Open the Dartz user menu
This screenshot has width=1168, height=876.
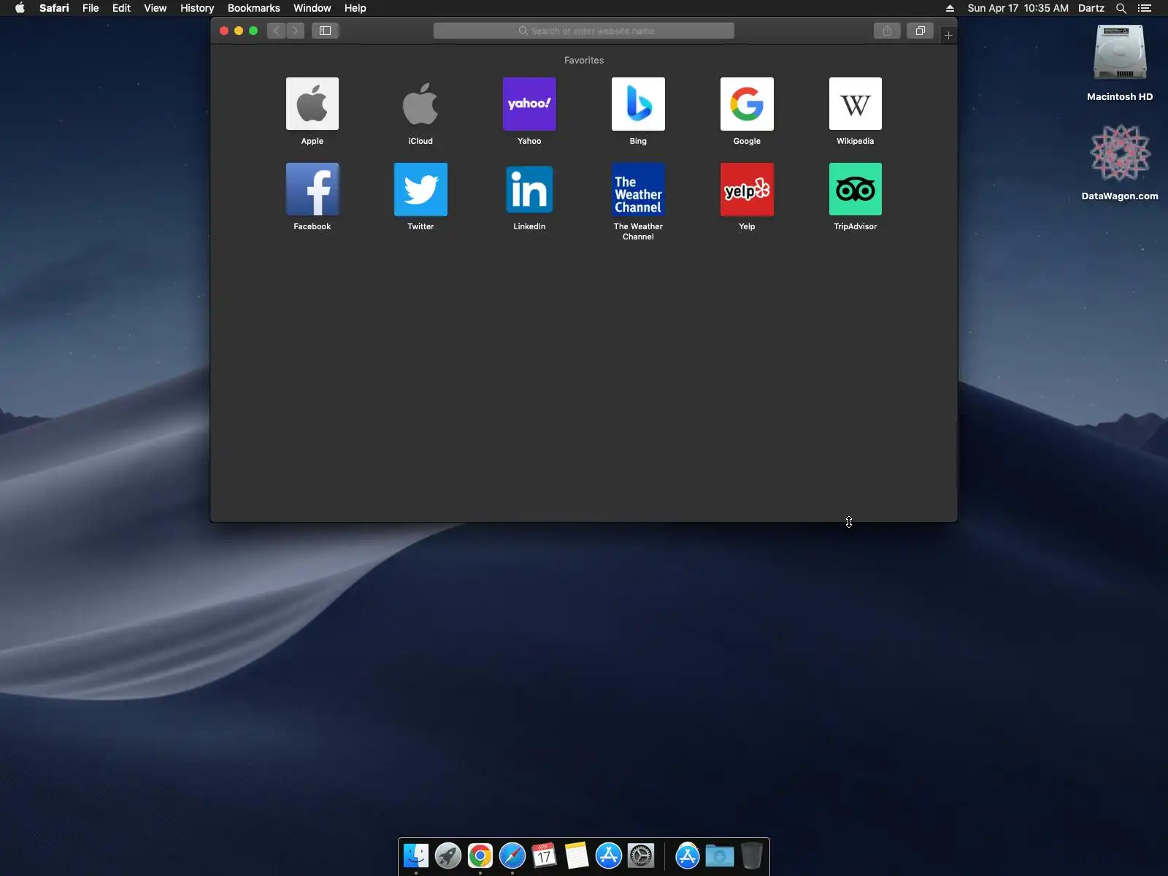[x=1091, y=8]
